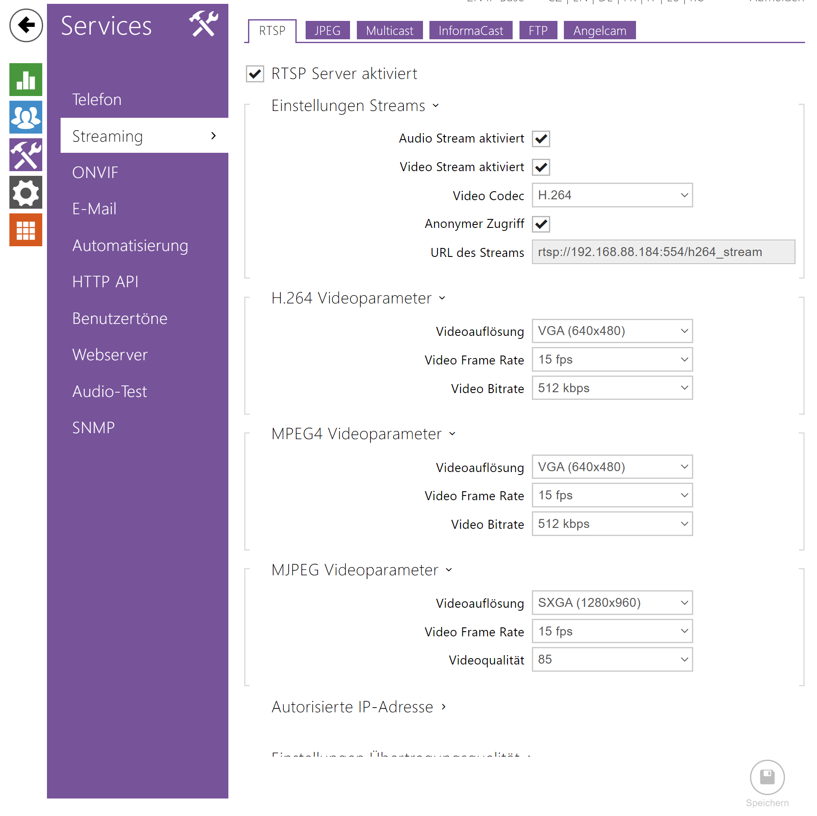Viewport: 817px width, 816px height.
Task: Open MPEG4 Video Bitrate dropdown
Action: point(612,524)
